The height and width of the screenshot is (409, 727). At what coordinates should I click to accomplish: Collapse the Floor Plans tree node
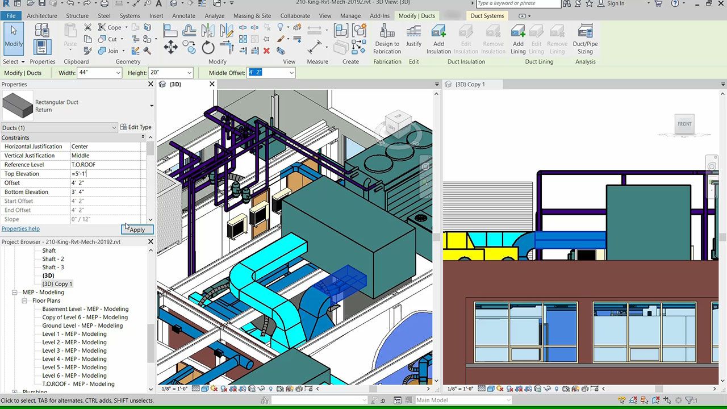(x=24, y=301)
